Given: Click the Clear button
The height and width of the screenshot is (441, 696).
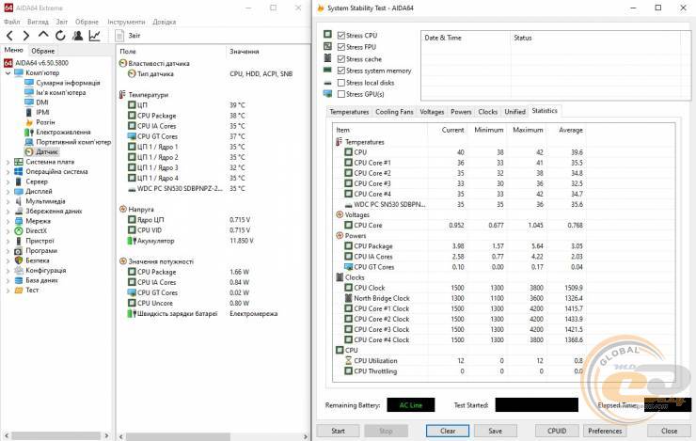Looking at the screenshot, I should point(448,431).
